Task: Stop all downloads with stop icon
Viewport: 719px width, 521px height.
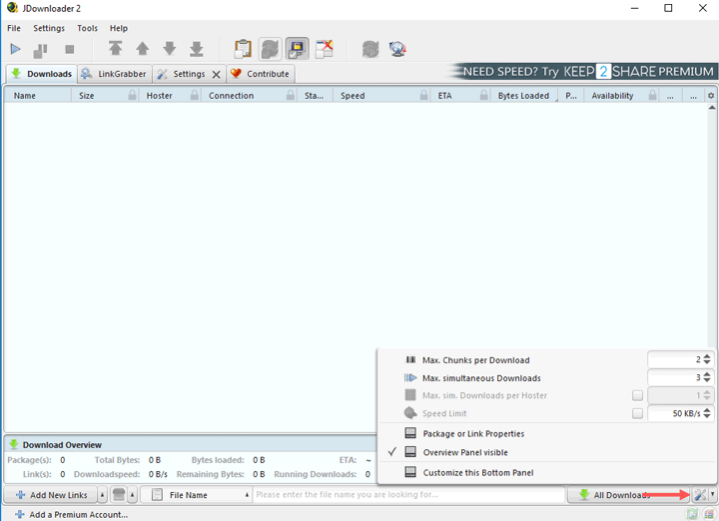Action: click(x=69, y=49)
